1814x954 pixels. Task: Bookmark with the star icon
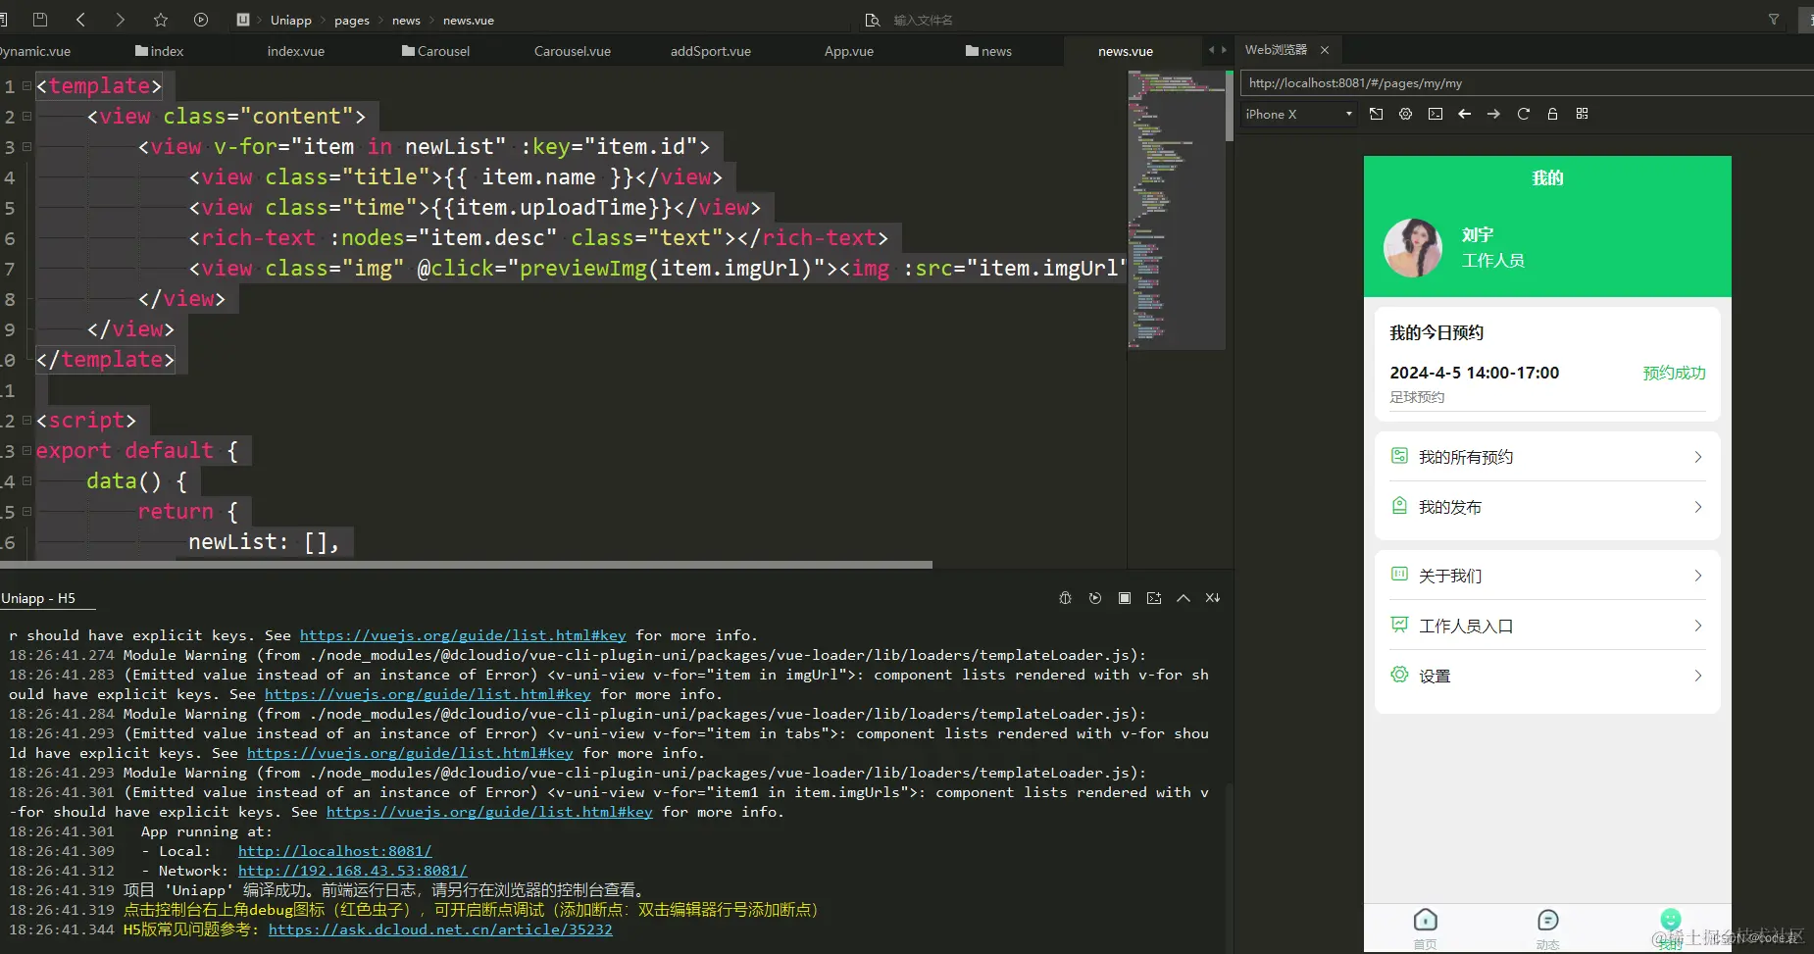[161, 20]
